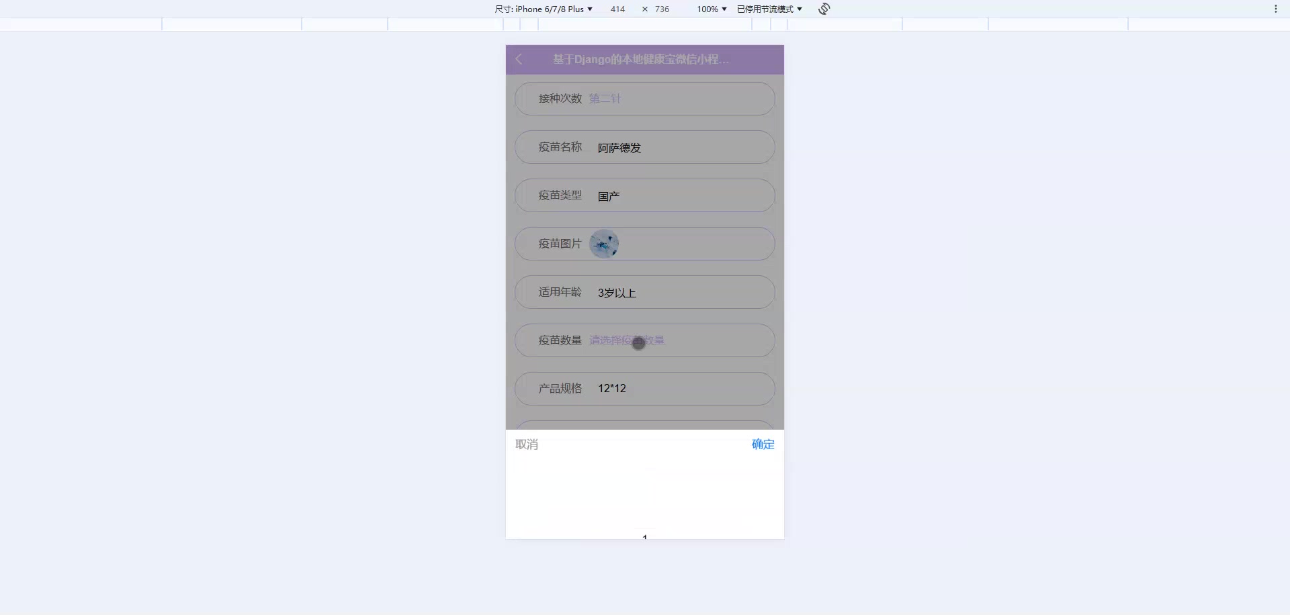Click the device height field showing 736

click(x=661, y=9)
